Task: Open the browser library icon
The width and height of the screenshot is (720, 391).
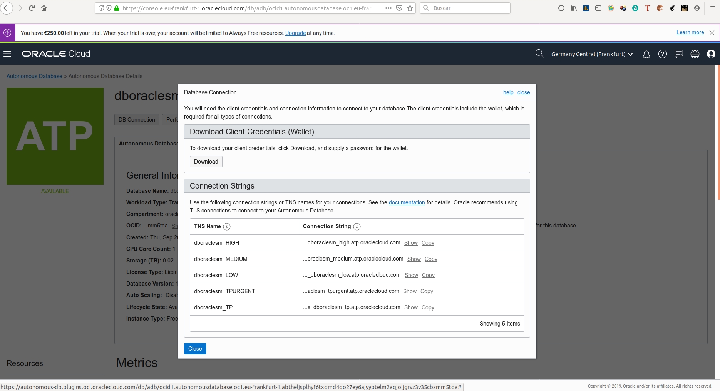Action: [574, 8]
